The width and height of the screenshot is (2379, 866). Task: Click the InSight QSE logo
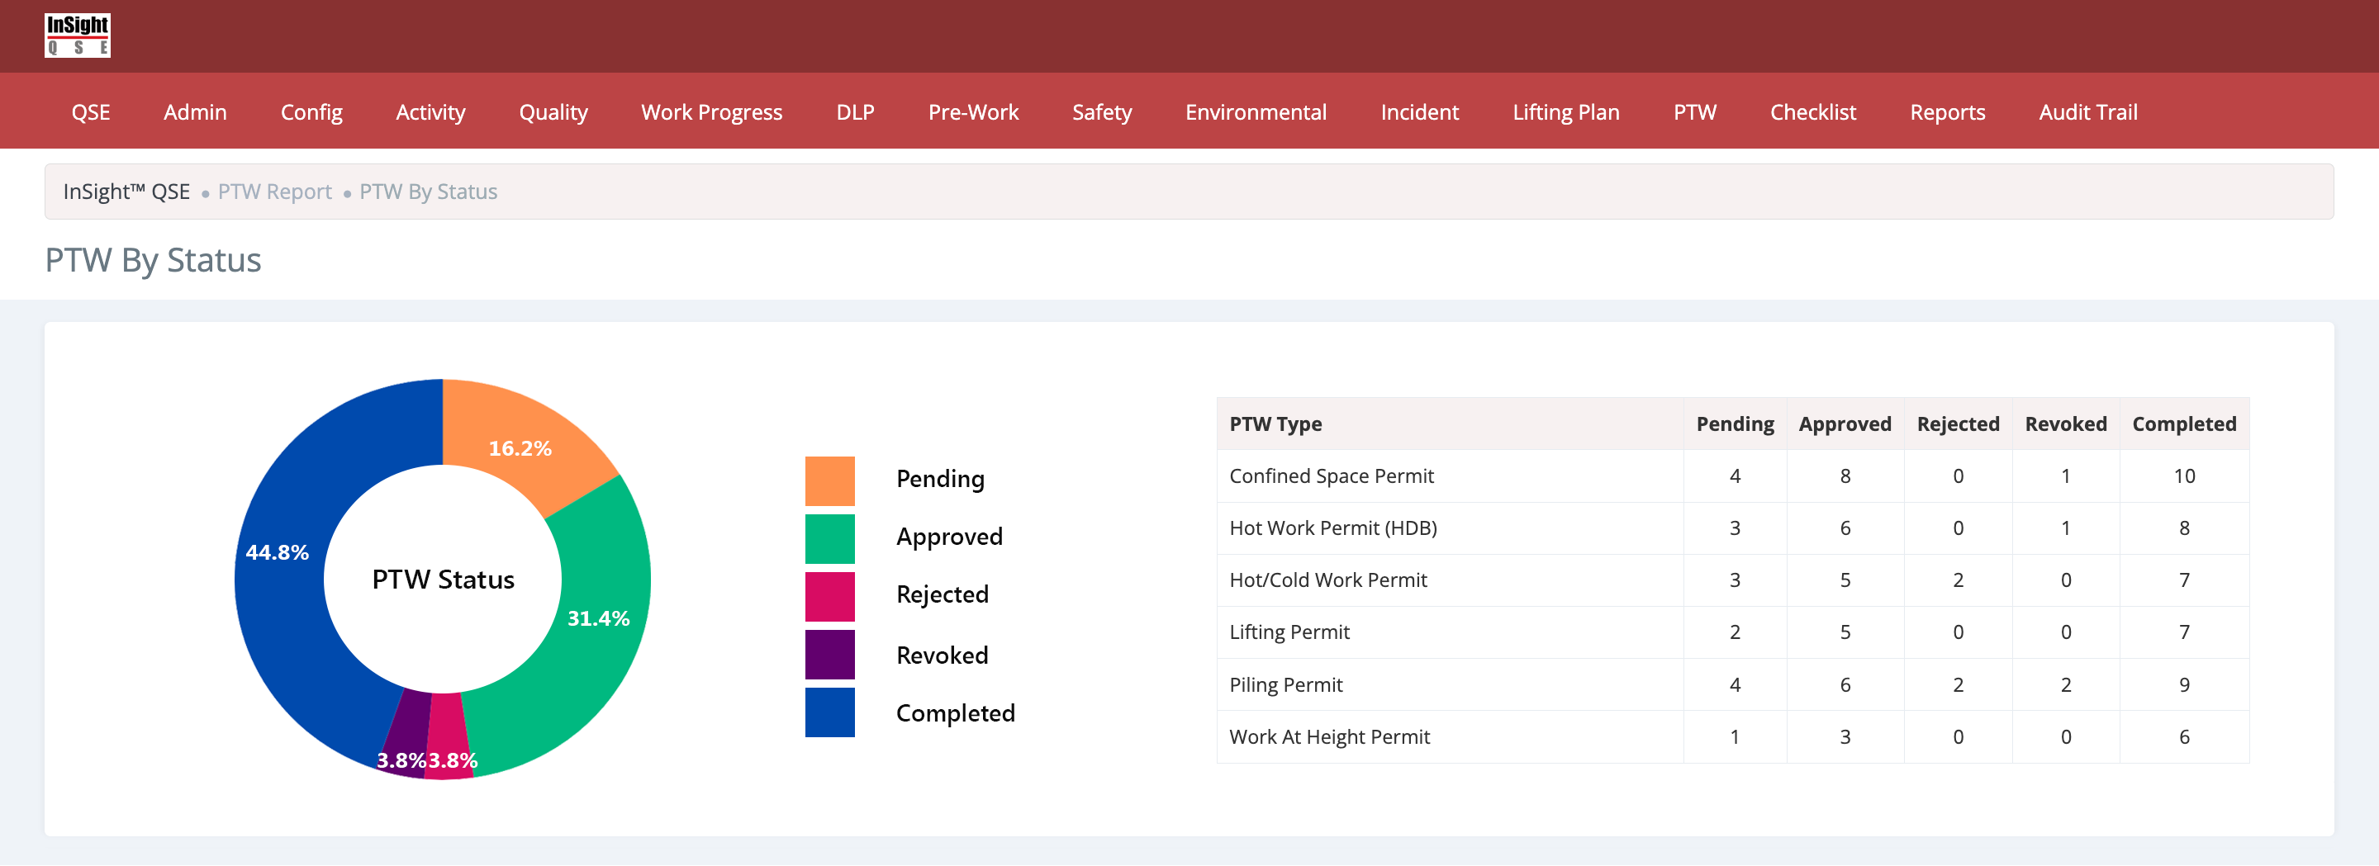pos(78,36)
